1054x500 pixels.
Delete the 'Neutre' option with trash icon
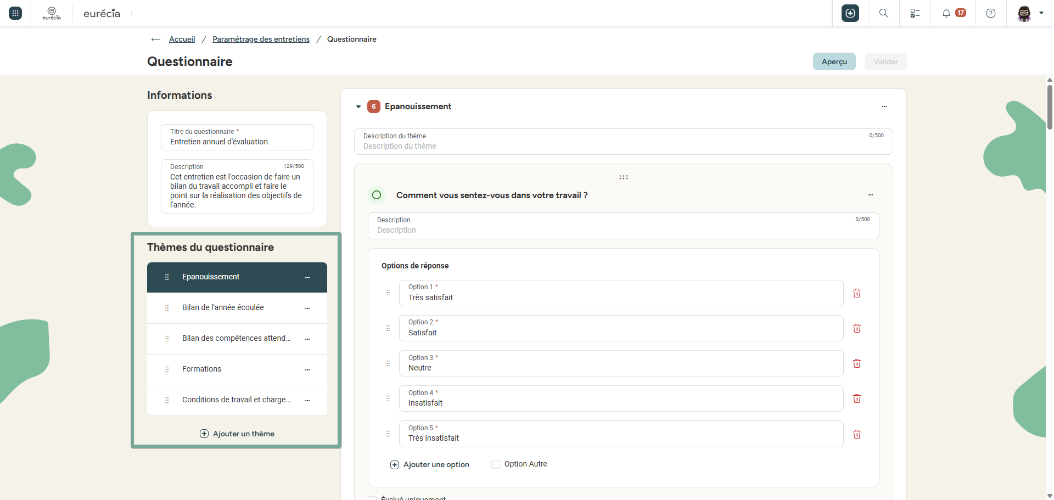click(857, 363)
